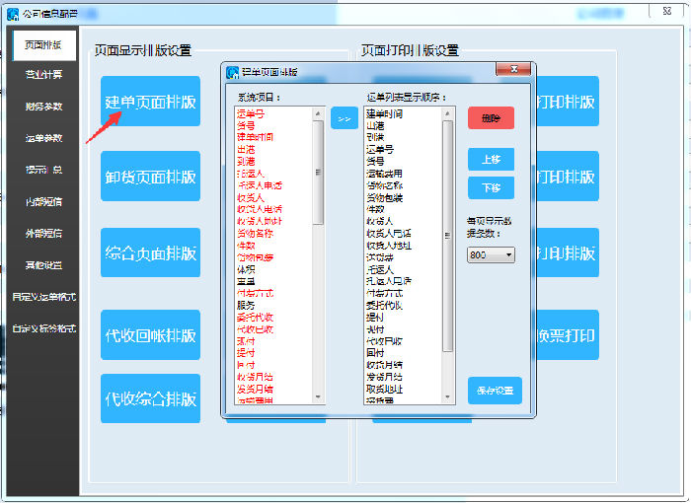Click the 上移 move-up button

pos(491,159)
